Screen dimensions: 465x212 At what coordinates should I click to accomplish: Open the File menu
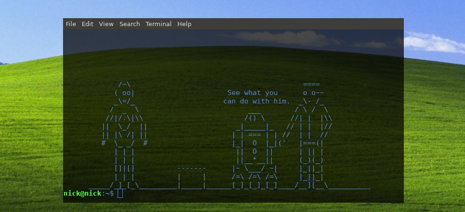tap(71, 24)
